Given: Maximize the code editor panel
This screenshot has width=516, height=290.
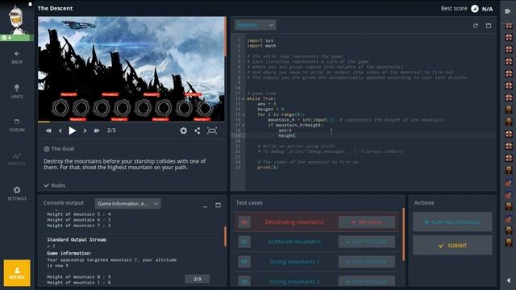Looking at the screenshot, I should pos(489,25).
